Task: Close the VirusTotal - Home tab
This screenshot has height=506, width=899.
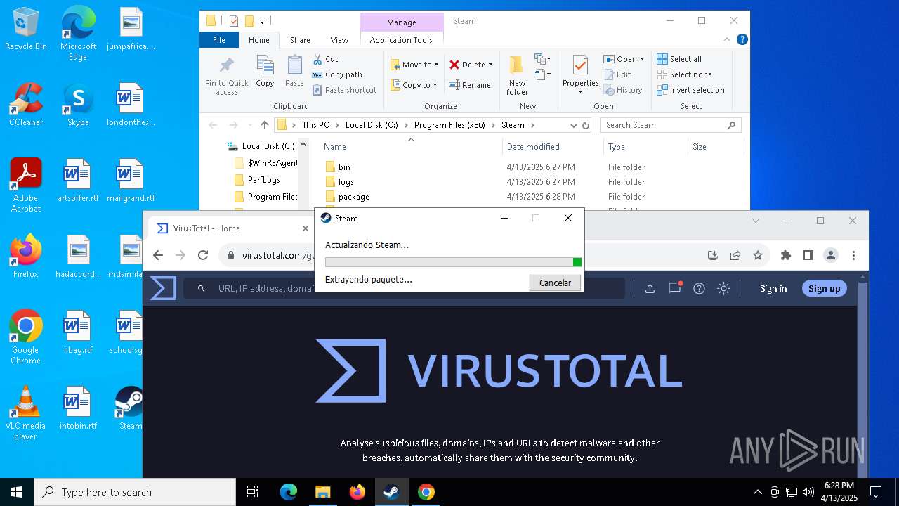Action: [x=306, y=228]
